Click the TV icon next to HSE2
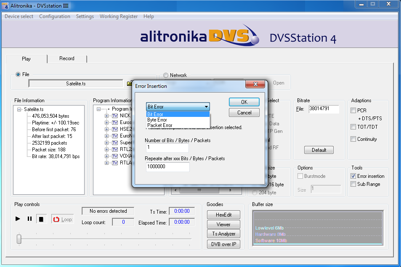The width and height of the screenshot is (401, 267). coord(115,129)
